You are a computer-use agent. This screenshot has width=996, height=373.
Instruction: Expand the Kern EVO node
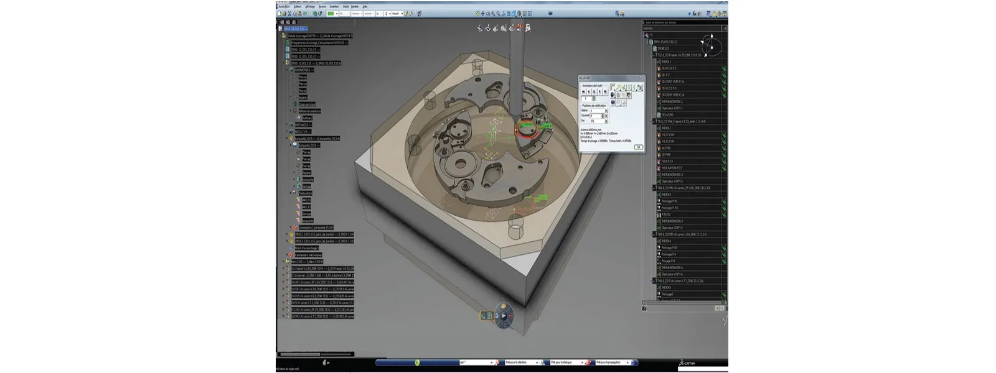(284, 261)
